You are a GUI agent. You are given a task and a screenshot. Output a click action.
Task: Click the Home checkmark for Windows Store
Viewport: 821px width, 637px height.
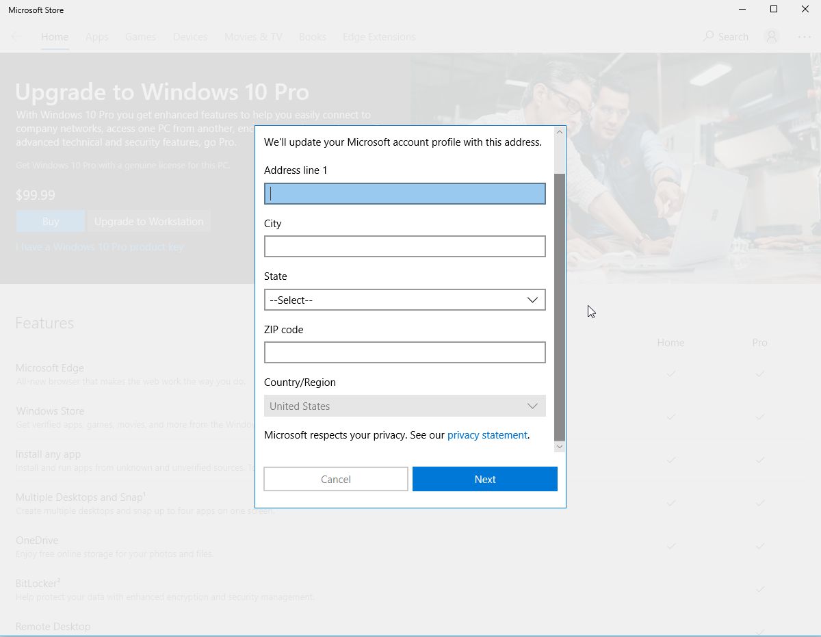click(671, 417)
